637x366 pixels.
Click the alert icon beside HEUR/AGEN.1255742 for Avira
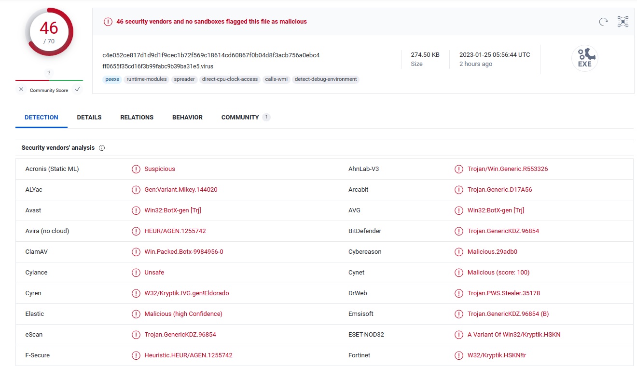[x=136, y=231]
